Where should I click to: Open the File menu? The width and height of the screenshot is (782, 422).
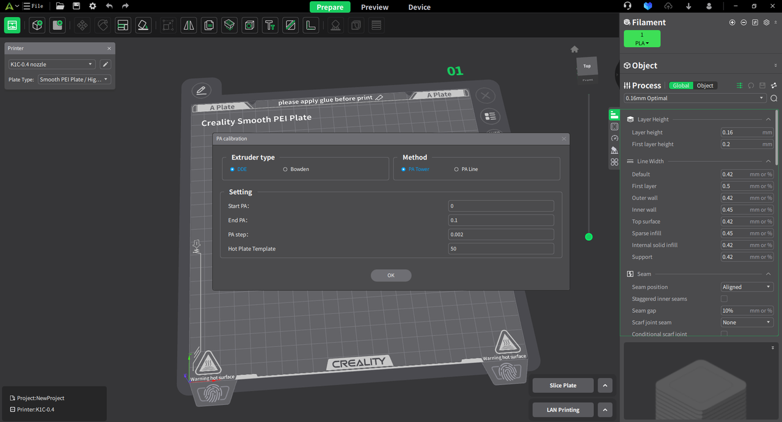click(34, 7)
